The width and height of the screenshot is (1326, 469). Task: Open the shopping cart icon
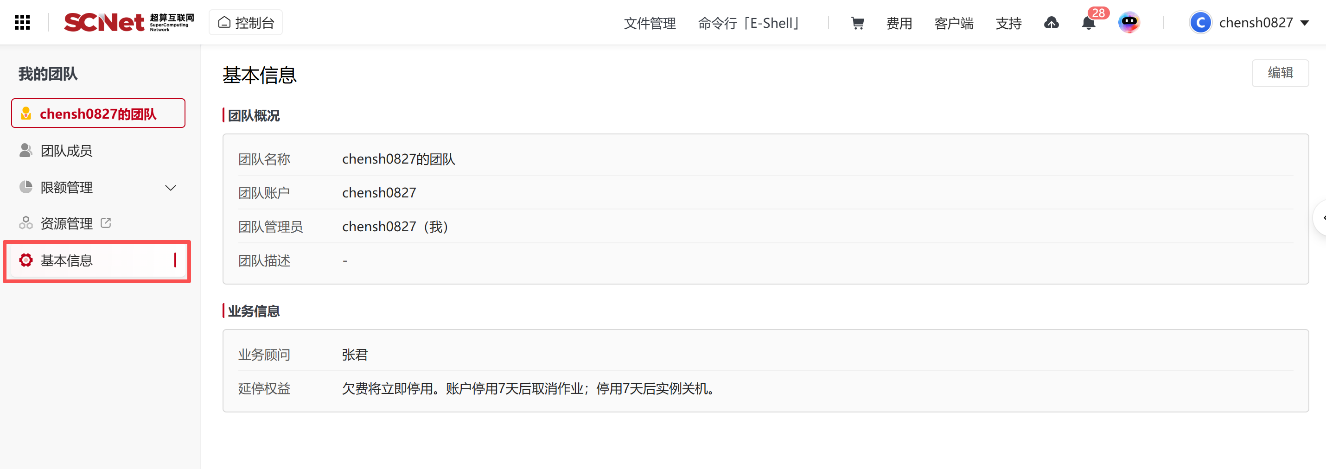(857, 23)
